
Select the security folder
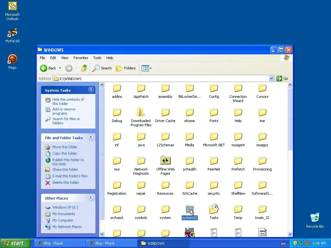pos(214,188)
